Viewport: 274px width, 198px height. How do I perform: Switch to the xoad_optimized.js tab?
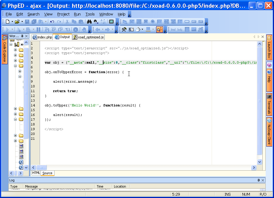88,37
